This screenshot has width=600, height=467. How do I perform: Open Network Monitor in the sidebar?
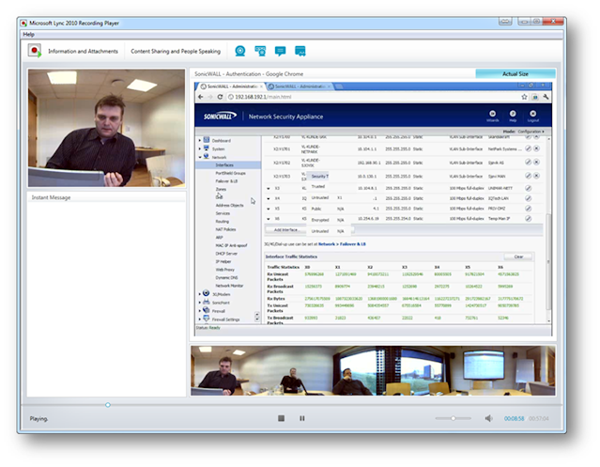pos(229,286)
